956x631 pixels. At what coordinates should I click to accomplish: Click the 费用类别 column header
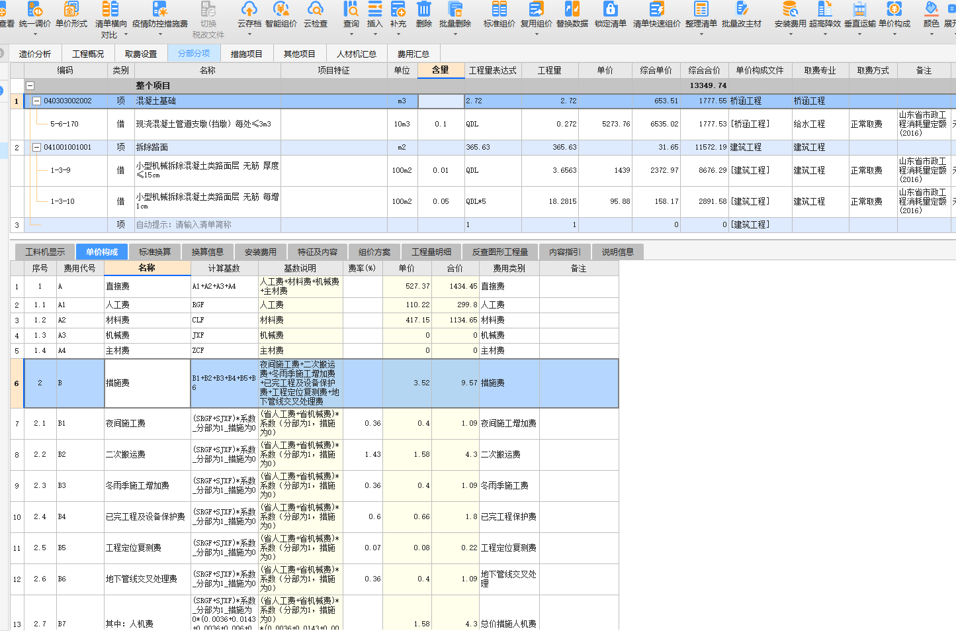click(x=509, y=269)
